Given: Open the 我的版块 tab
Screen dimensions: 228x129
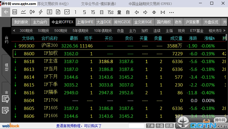Looking at the screenshot, I should (x=21, y=22).
